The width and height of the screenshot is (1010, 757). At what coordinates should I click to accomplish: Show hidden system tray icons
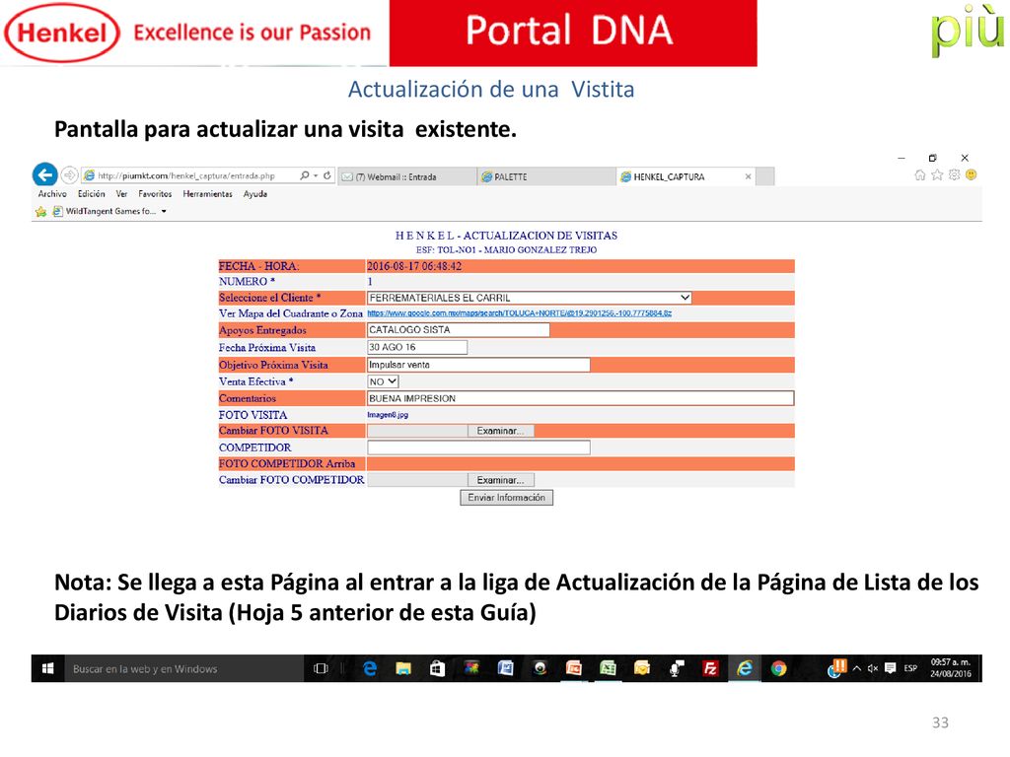click(857, 669)
